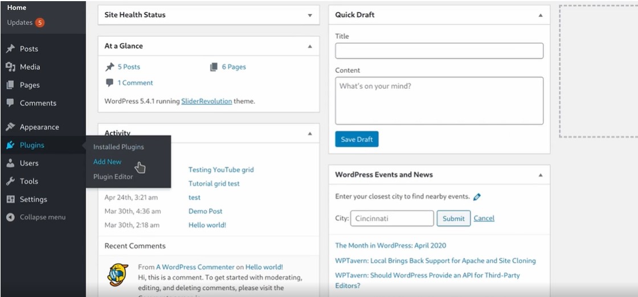Click the Plugins plug icon

click(11, 145)
